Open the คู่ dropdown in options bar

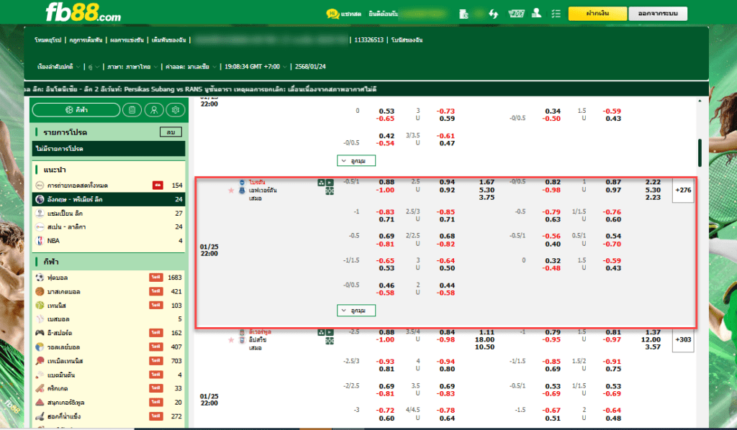coord(94,67)
